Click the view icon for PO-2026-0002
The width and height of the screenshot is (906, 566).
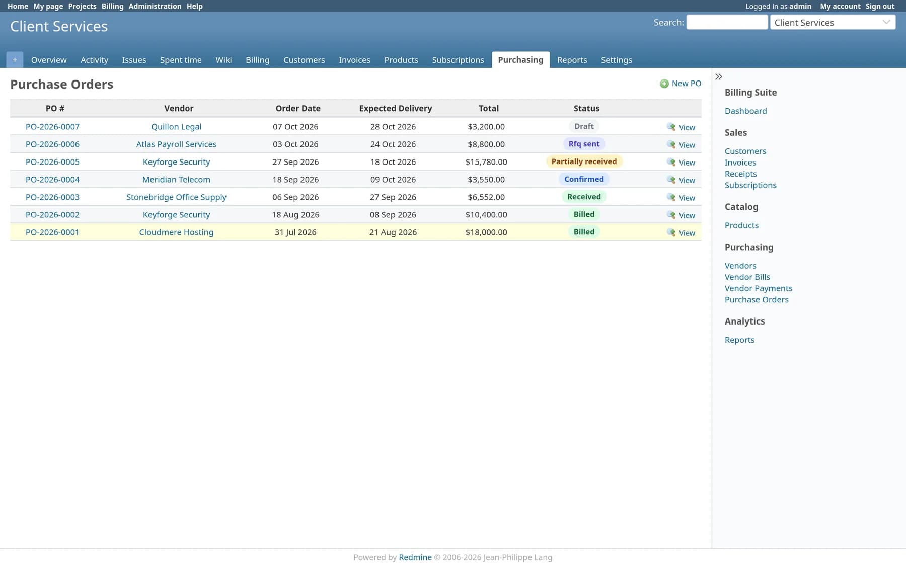671,215
